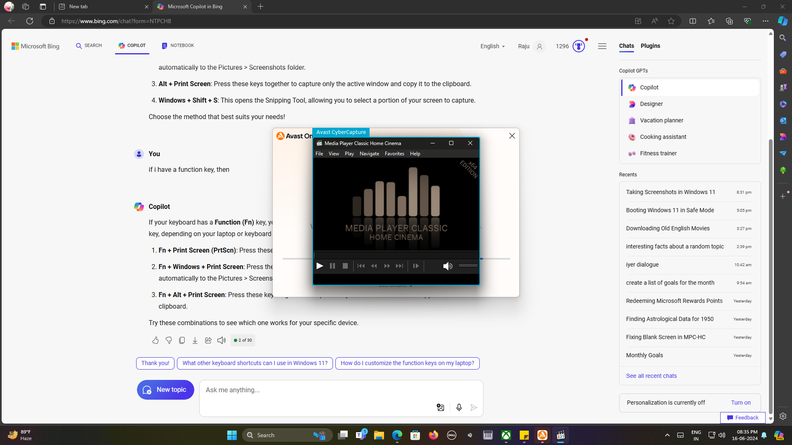Open the View menu in Media Player Classic

pos(334,154)
